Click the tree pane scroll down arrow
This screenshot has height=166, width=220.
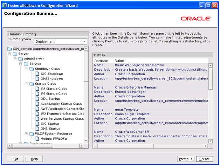(86, 141)
